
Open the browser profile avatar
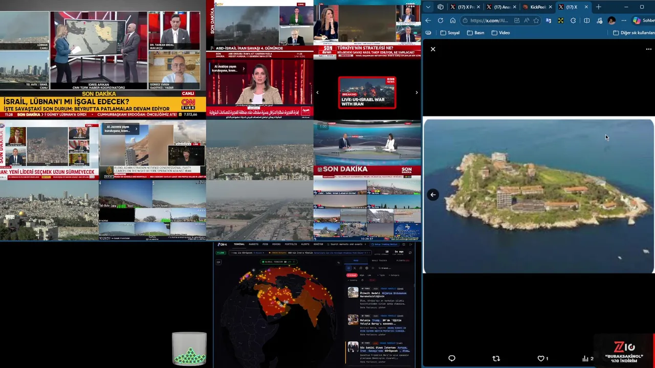tap(612, 20)
